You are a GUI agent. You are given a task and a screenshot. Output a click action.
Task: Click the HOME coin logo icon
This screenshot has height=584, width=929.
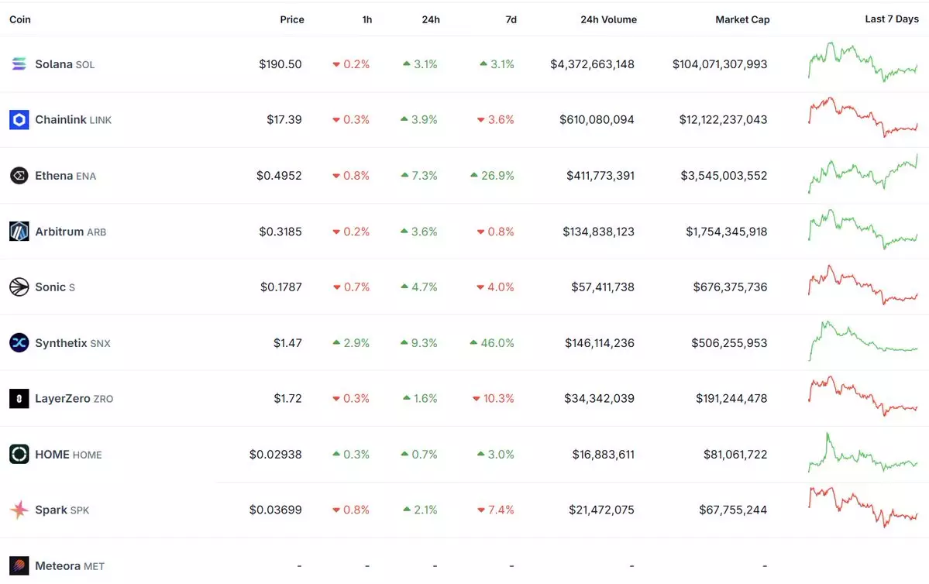(19, 455)
